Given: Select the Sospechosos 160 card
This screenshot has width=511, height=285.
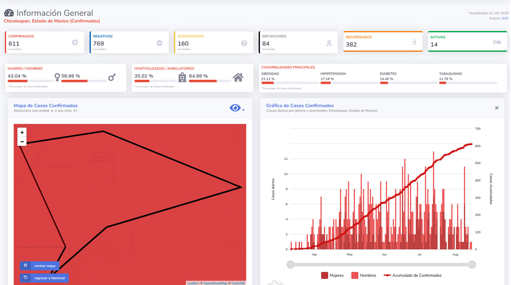Looking at the screenshot, I should 214,42.
